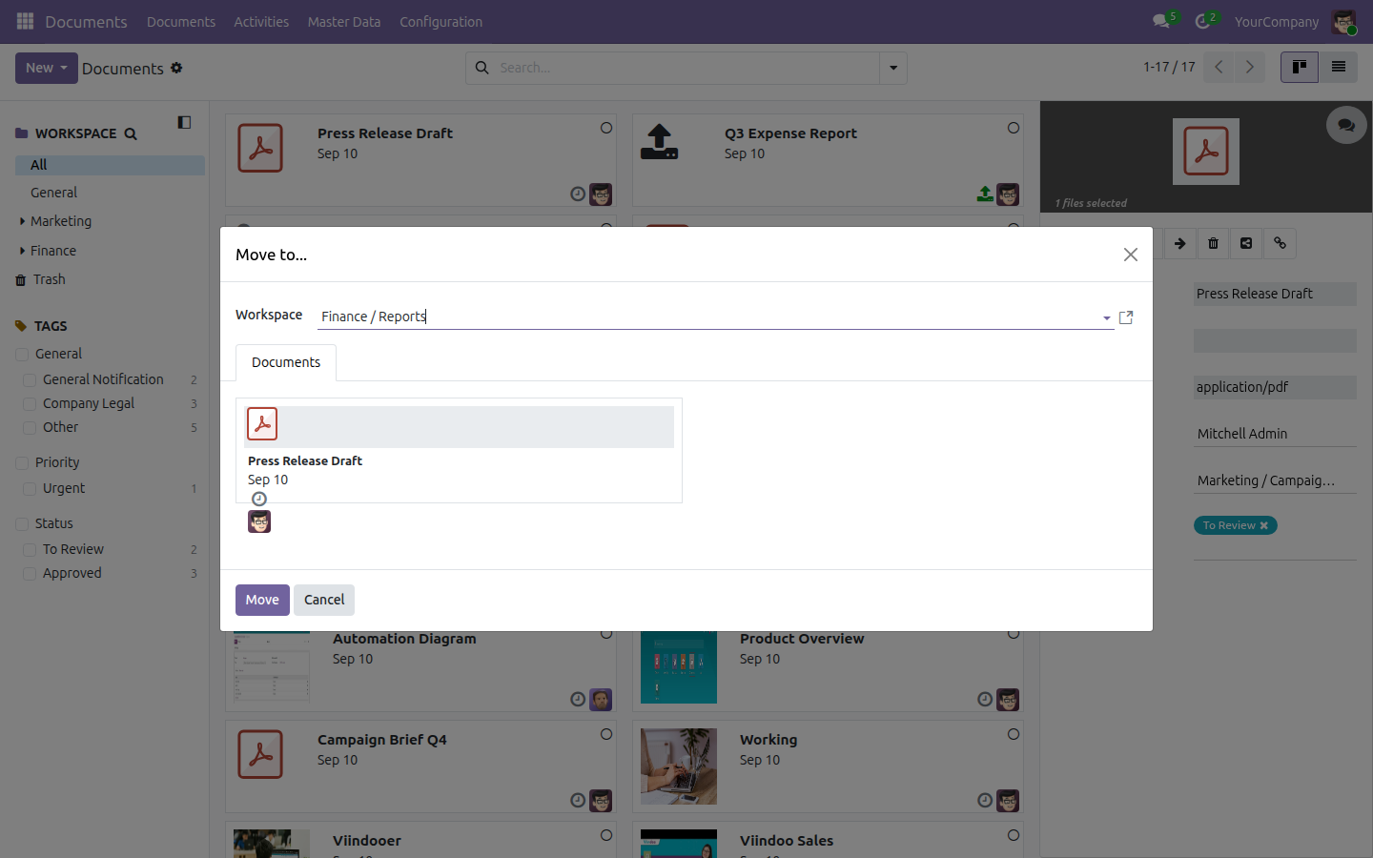Image resolution: width=1373 pixels, height=858 pixels.
Task: Click the search magnifier icon
Action: click(x=482, y=68)
